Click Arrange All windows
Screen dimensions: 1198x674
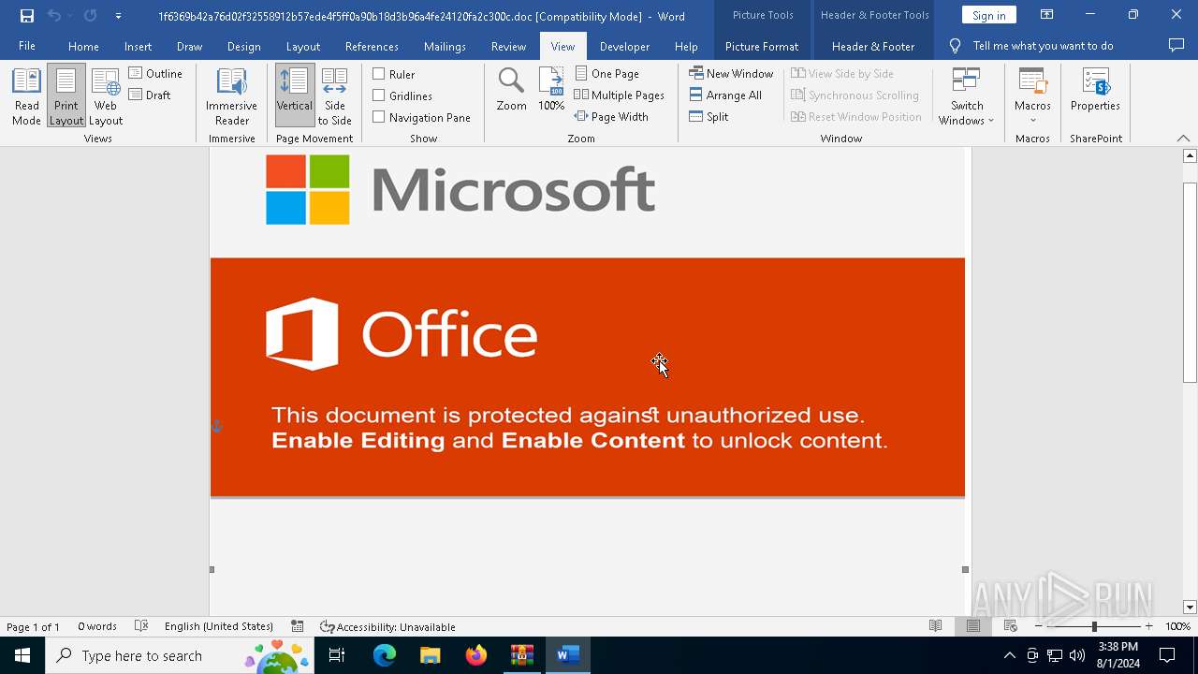(x=725, y=95)
